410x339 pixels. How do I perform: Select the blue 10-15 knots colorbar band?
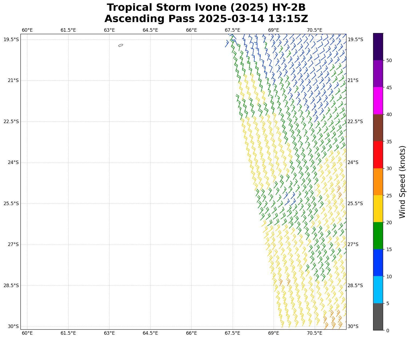[378, 263]
